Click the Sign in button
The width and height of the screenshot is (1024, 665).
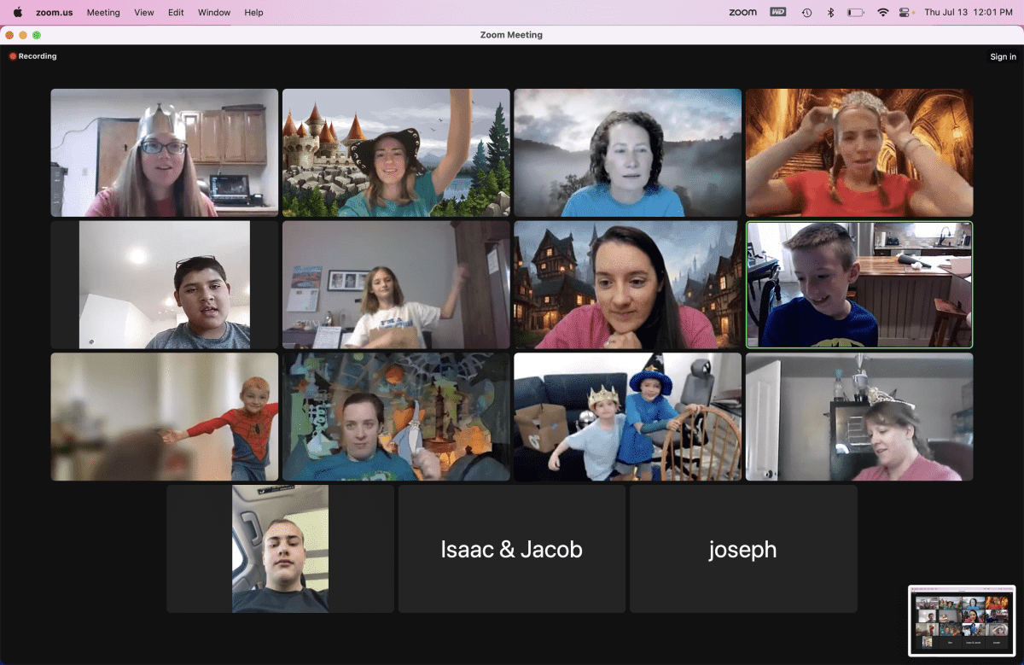pos(1003,56)
